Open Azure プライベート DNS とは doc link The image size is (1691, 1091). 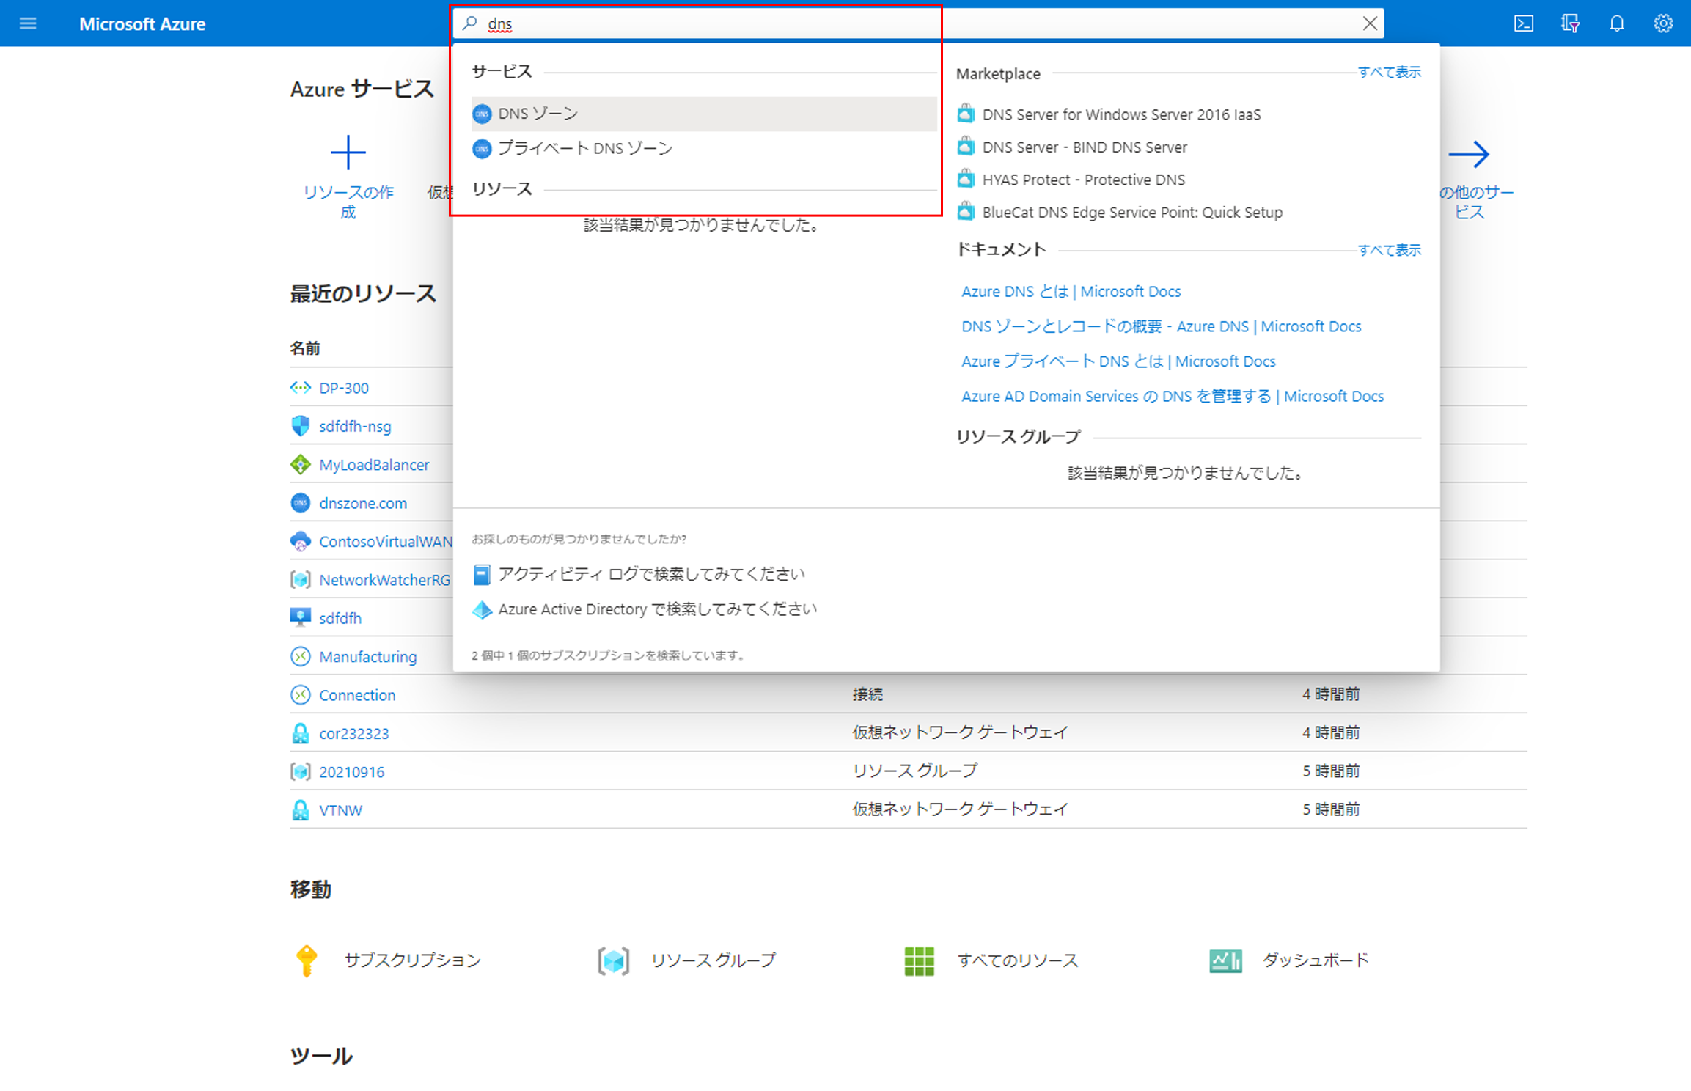[x=1118, y=361]
